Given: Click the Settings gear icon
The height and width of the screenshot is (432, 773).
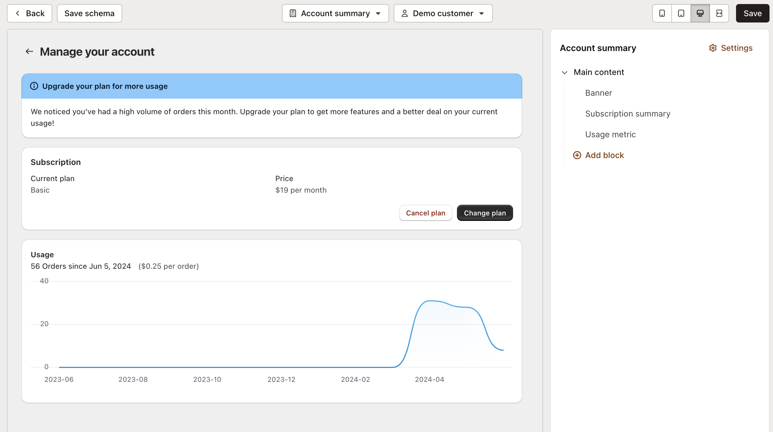Looking at the screenshot, I should point(713,48).
